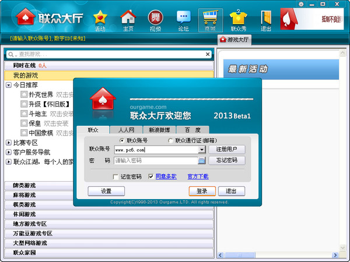The height and width of the screenshot is (262, 350).
Task: Expand the 地方游戏专区 category
Action: tap(109, 224)
